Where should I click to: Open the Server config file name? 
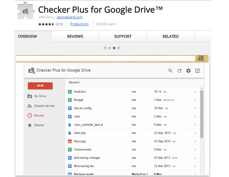[83, 108]
